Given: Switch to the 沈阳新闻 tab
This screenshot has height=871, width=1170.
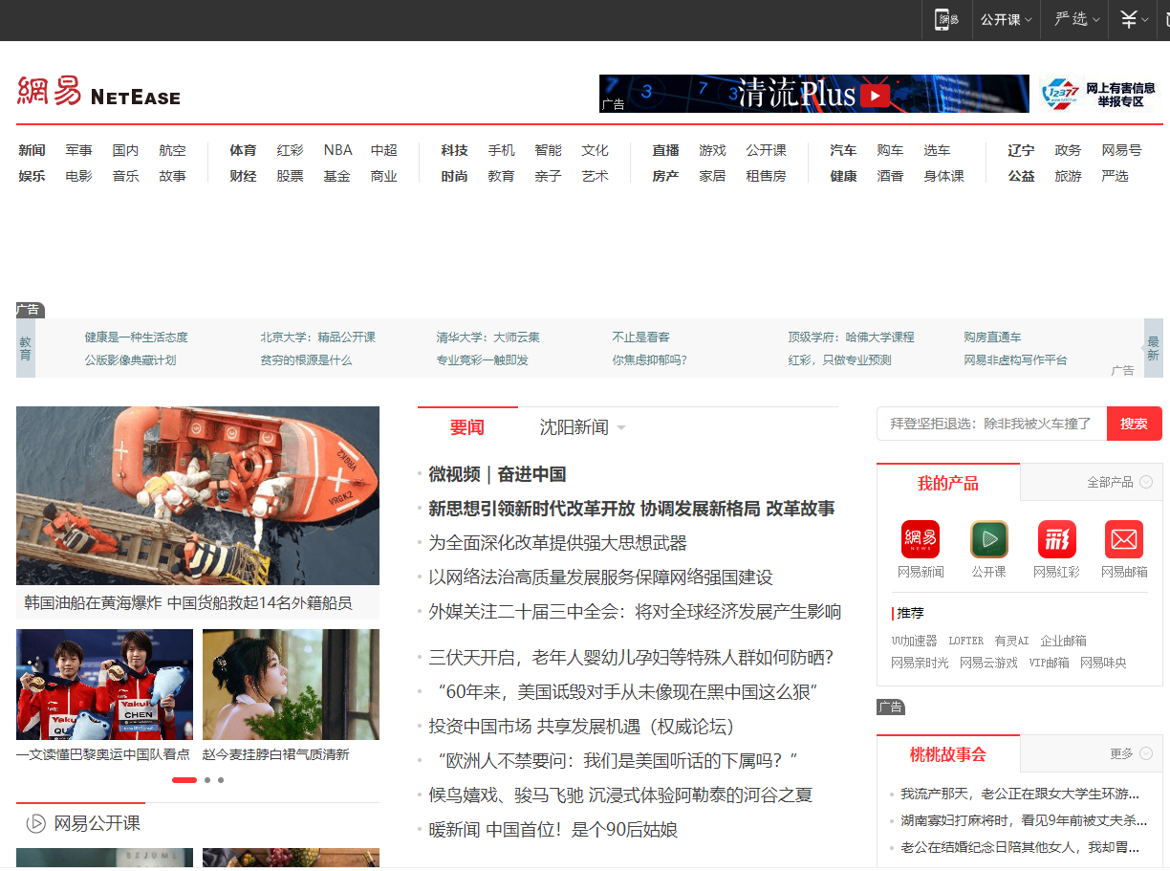Looking at the screenshot, I should [574, 427].
